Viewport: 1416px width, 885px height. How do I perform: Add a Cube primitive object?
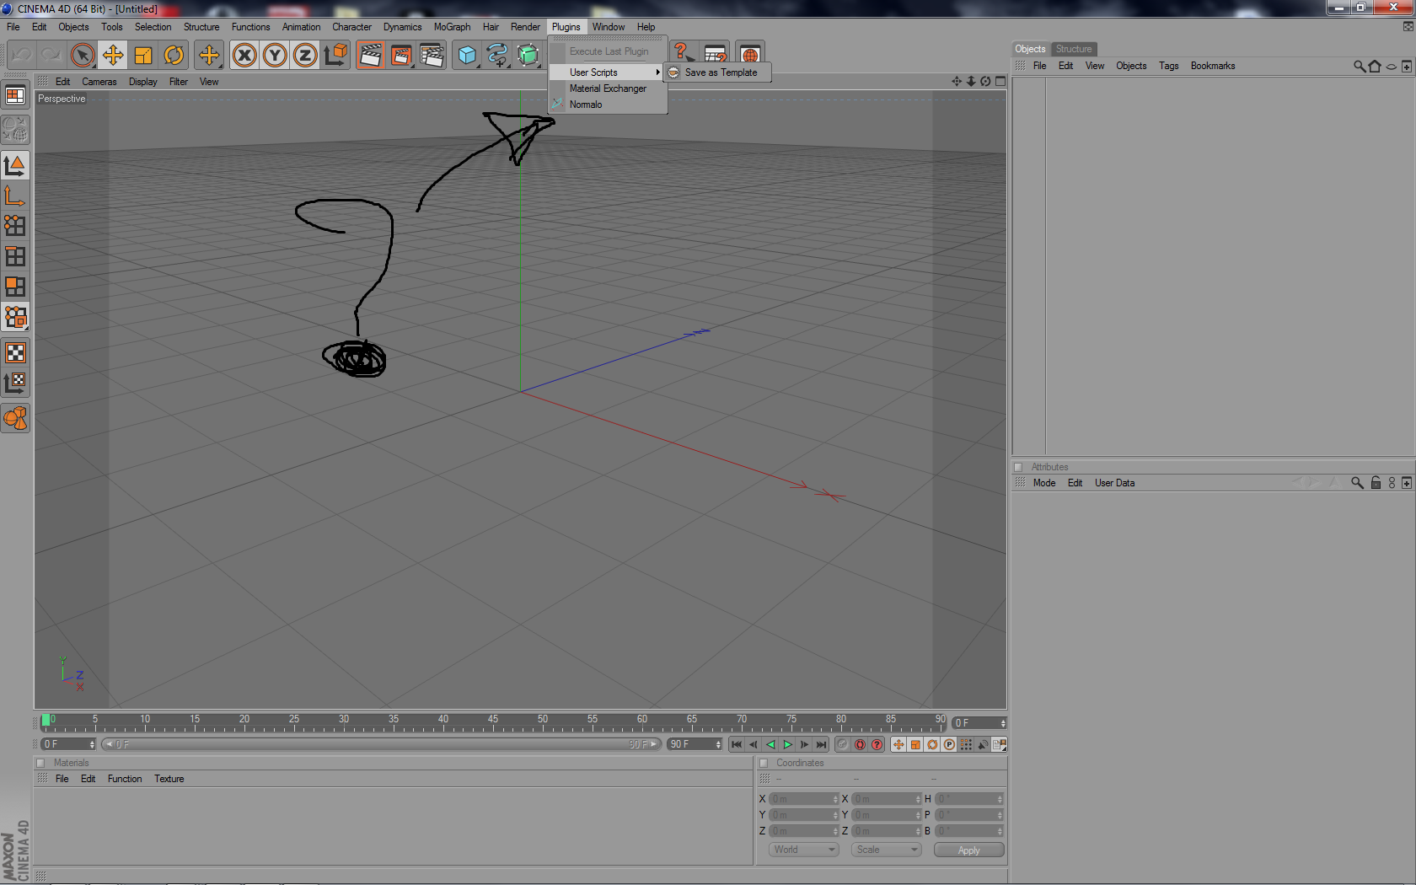pyautogui.click(x=467, y=56)
